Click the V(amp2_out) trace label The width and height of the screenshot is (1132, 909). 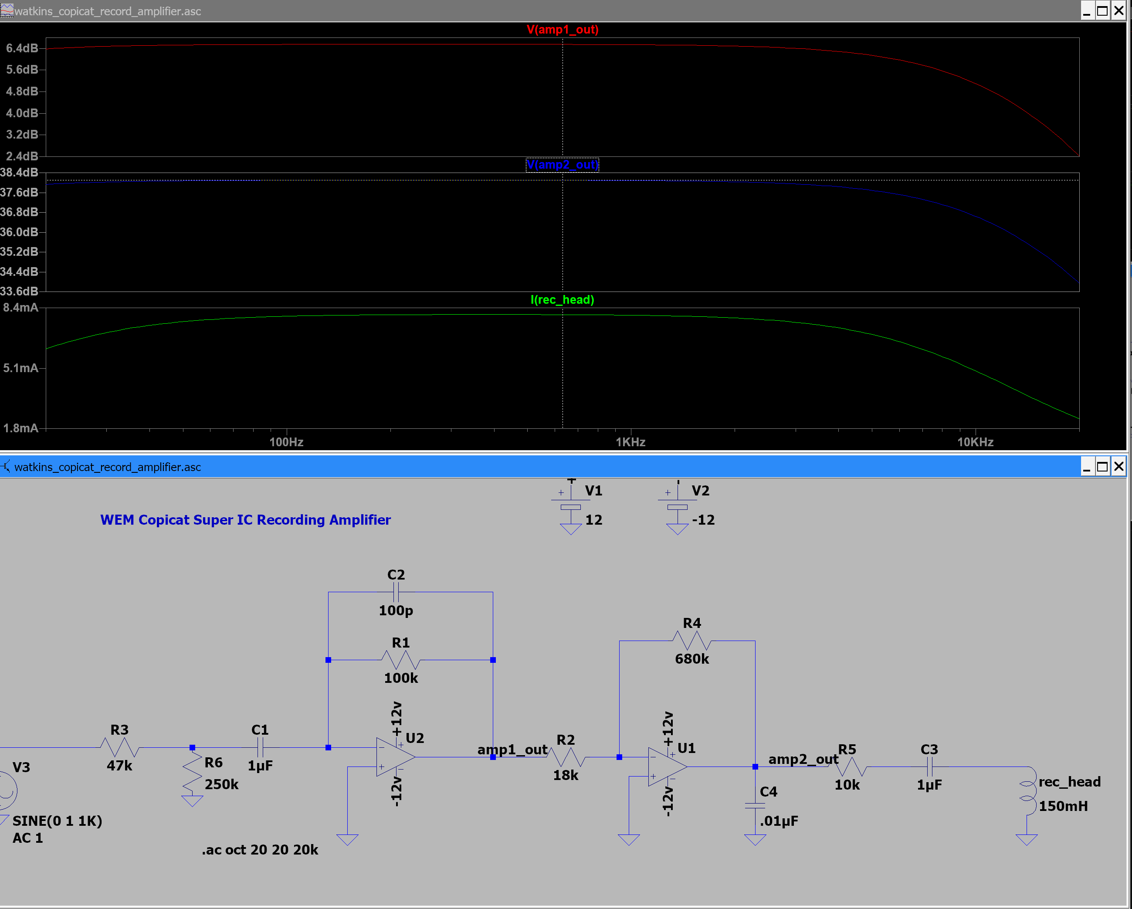coord(563,165)
